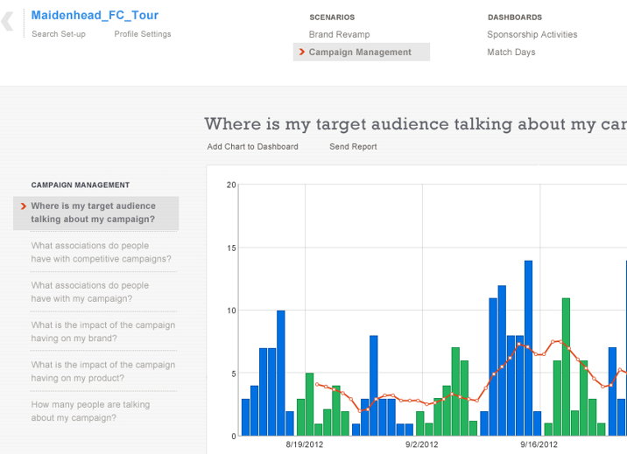Click the tallest green bar after 9/16/2012

click(x=566, y=367)
